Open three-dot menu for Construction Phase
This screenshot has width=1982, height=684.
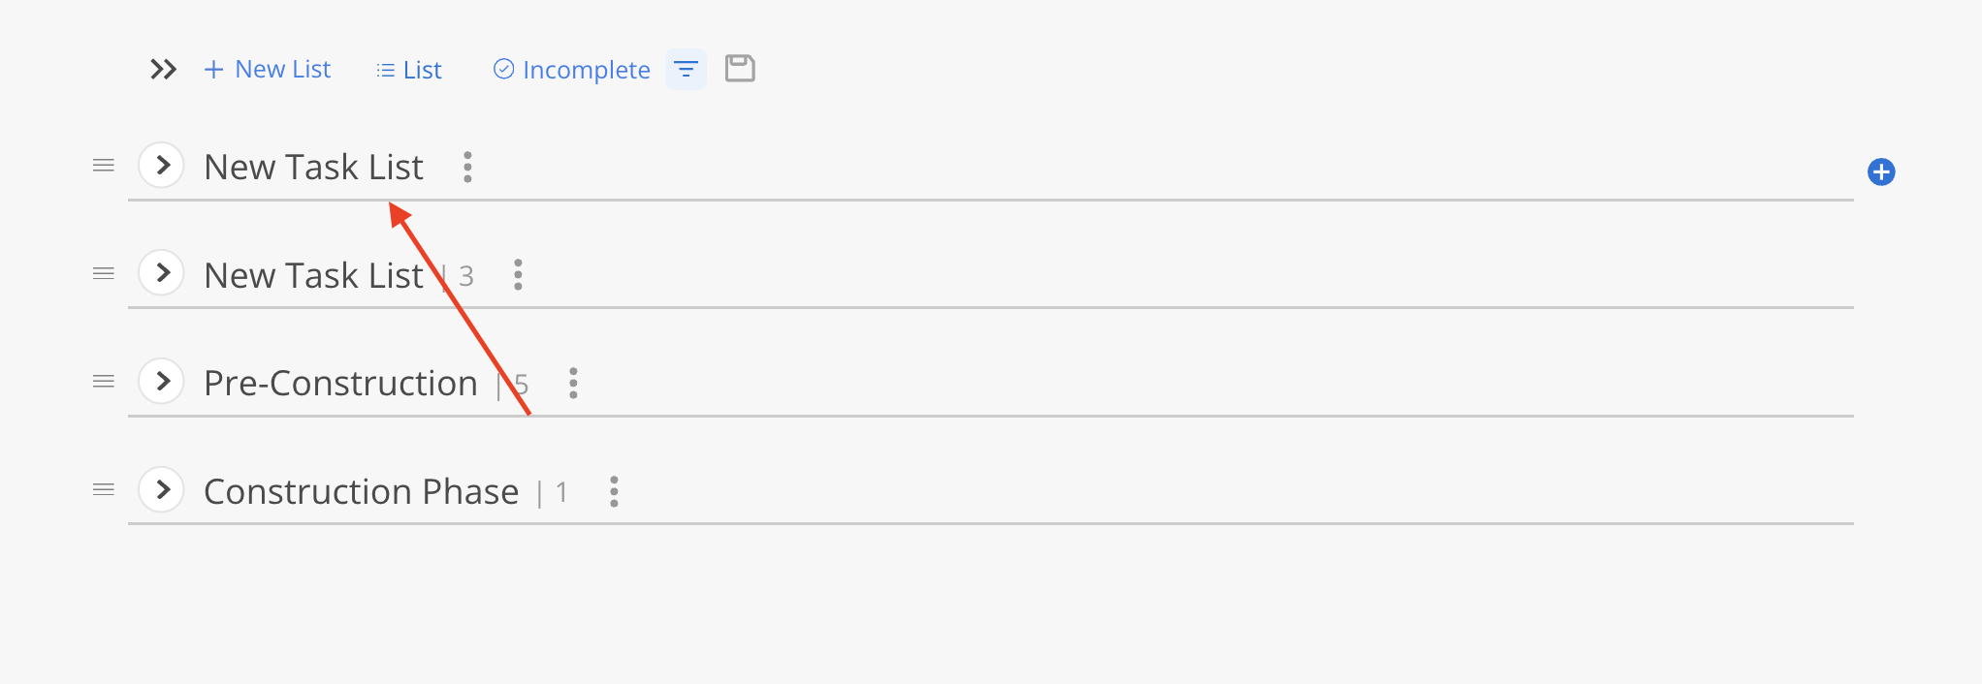pyautogui.click(x=614, y=492)
